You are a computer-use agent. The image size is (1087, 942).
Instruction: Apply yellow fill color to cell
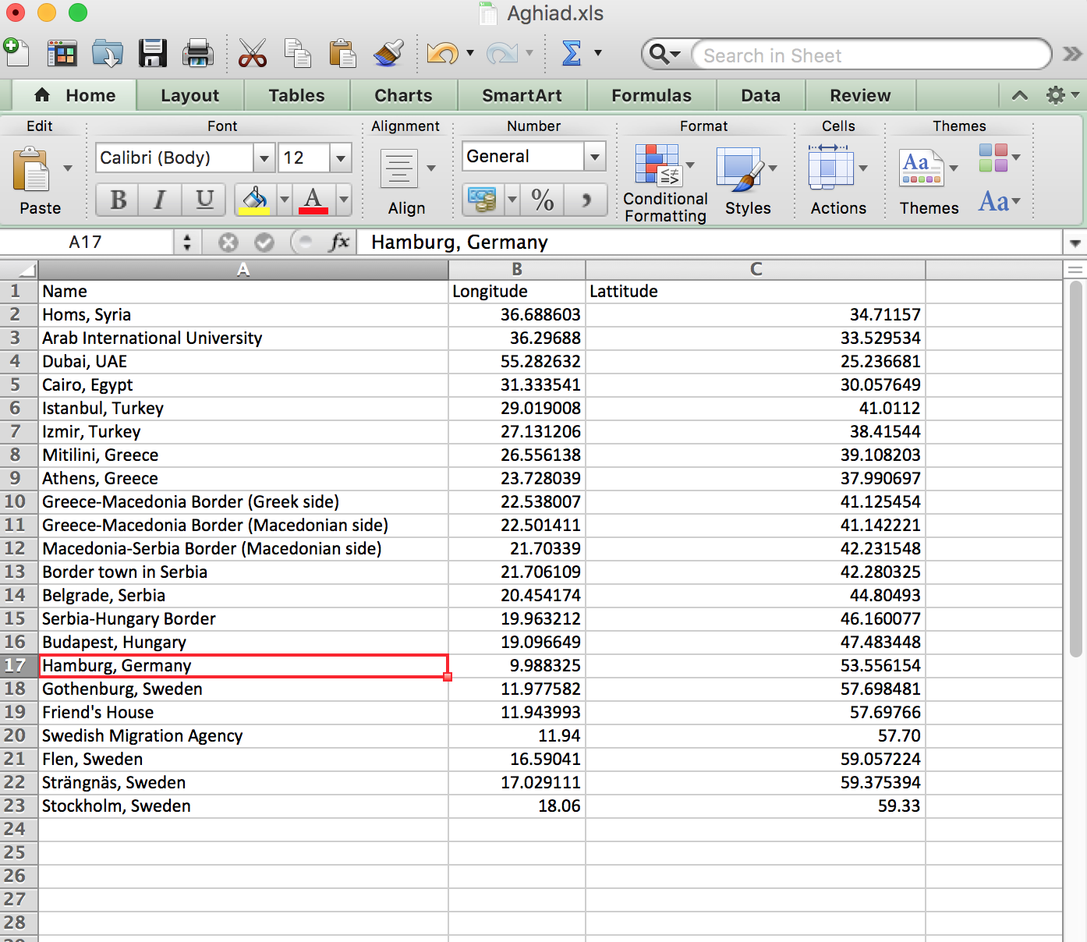pos(254,200)
